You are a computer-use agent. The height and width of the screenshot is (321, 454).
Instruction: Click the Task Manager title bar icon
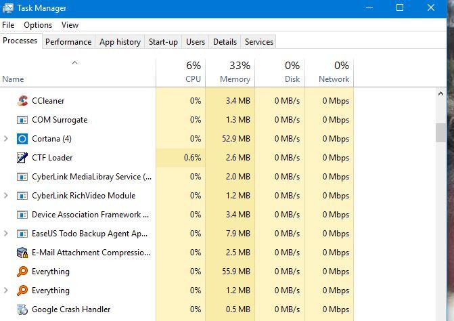coord(7,8)
